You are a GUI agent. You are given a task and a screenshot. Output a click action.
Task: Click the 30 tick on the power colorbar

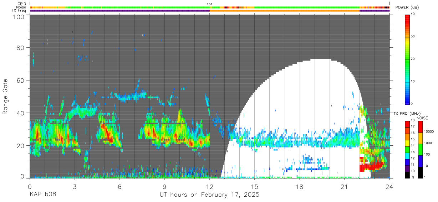pyautogui.click(x=413, y=36)
